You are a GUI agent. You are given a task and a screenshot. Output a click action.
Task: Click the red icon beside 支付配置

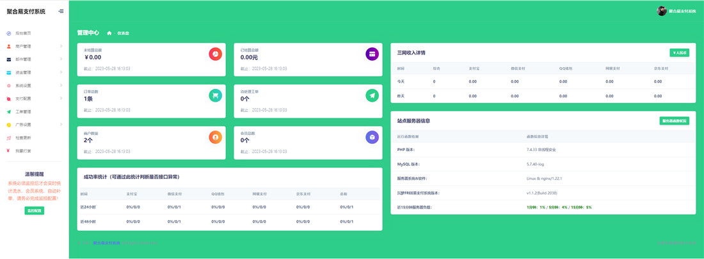8,98
